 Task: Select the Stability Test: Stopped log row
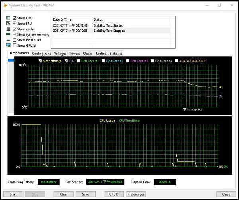pos(112,31)
